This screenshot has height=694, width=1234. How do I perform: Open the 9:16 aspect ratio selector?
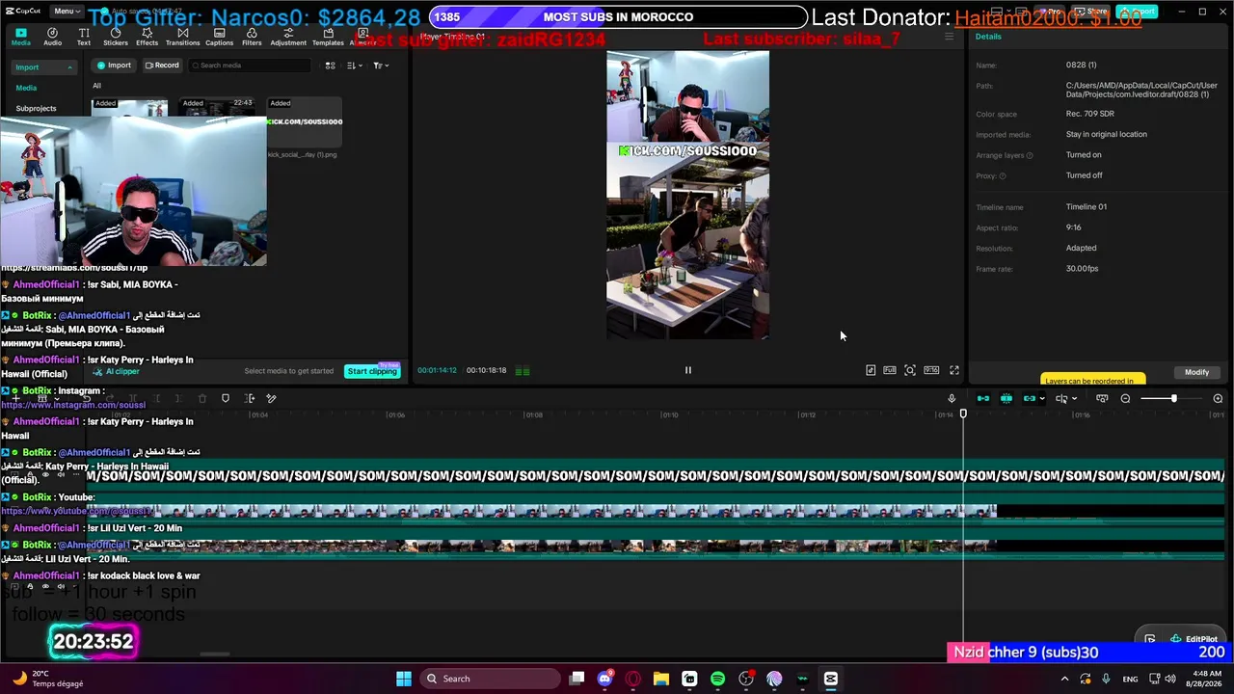tap(931, 370)
